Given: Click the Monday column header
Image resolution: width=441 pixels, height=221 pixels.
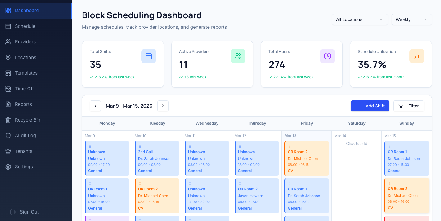Looking at the screenshot, I should click(x=107, y=123).
